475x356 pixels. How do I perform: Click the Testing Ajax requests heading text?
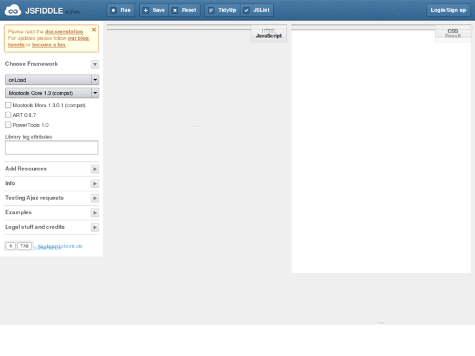(x=35, y=198)
